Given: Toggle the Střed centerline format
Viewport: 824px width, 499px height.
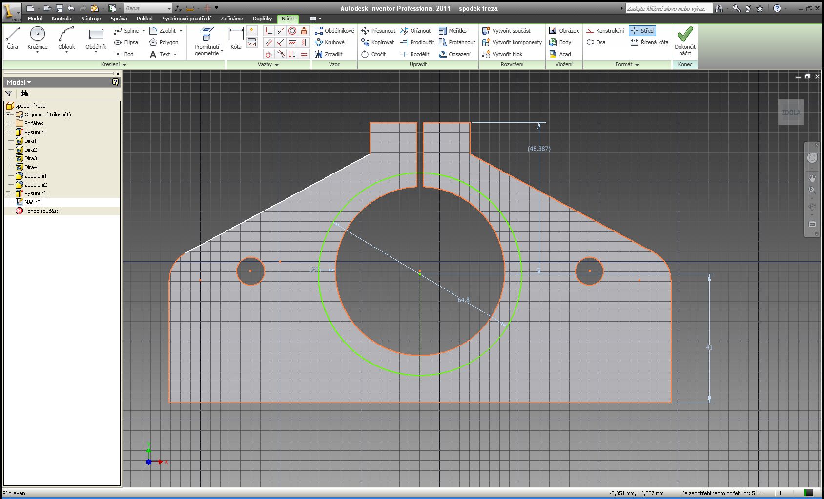Looking at the screenshot, I should 642,31.
